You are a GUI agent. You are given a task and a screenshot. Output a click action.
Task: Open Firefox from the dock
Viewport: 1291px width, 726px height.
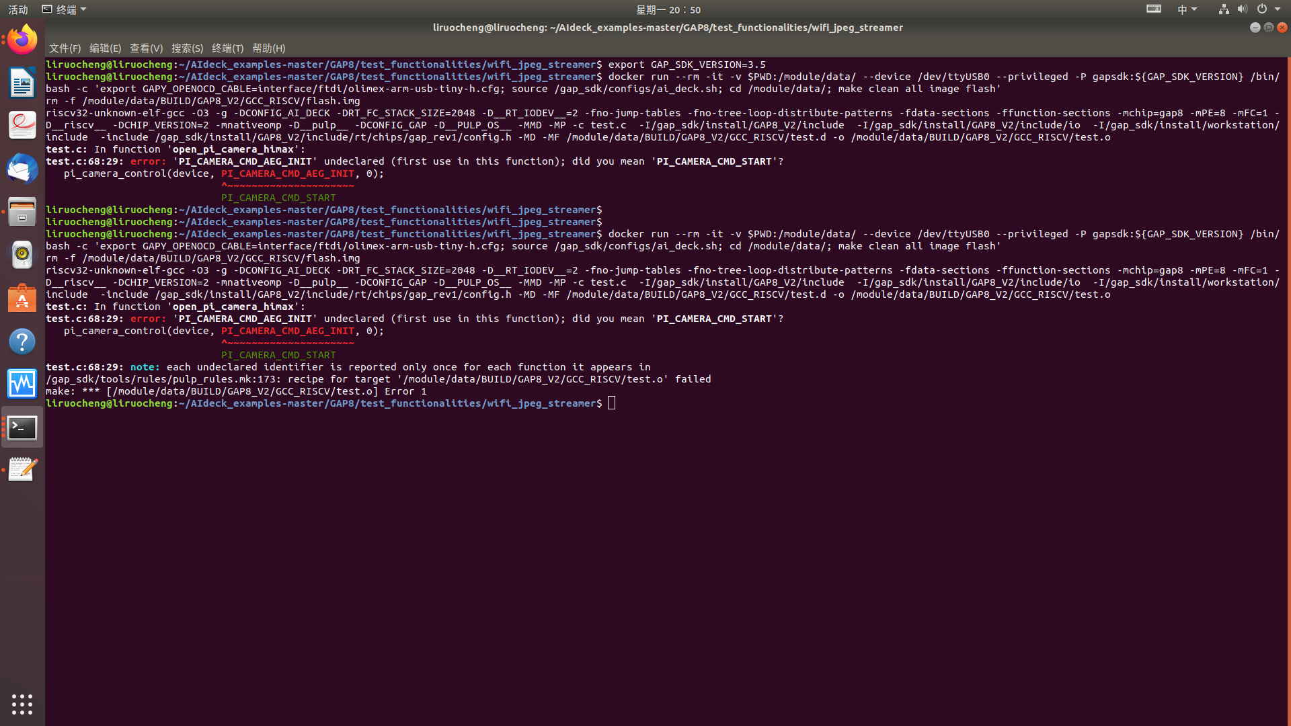(x=22, y=40)
